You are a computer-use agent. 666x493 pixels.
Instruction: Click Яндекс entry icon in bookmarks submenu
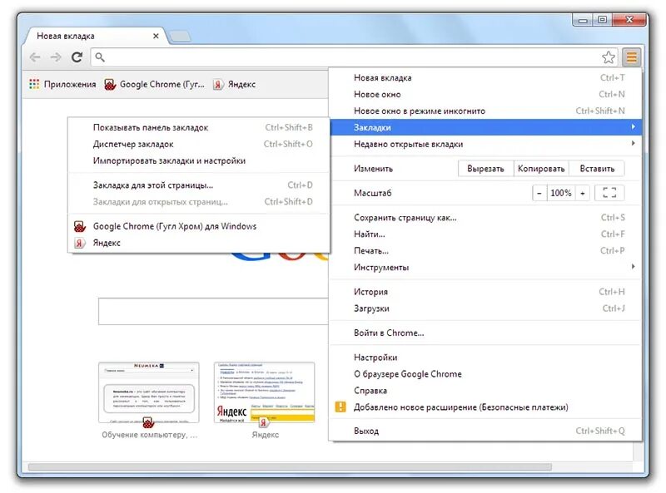[x=79, y=243]
